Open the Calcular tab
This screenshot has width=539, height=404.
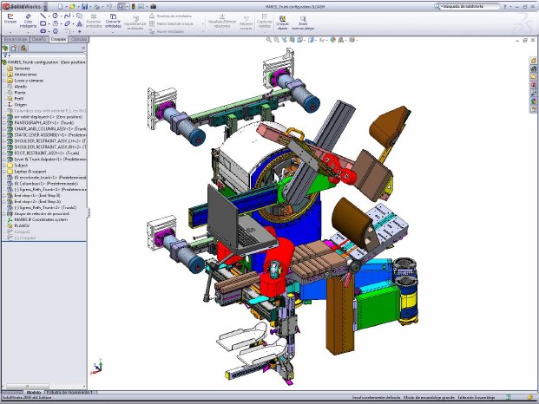[x=78, y=39]
